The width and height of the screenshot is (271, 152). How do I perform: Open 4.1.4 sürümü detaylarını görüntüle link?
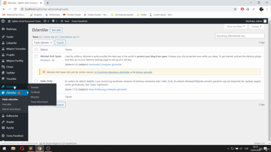tap(112, 72)
